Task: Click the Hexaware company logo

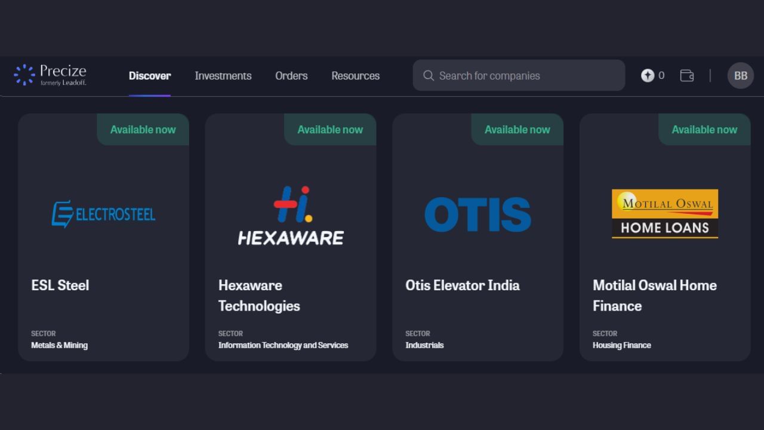Action: [291, 215]
